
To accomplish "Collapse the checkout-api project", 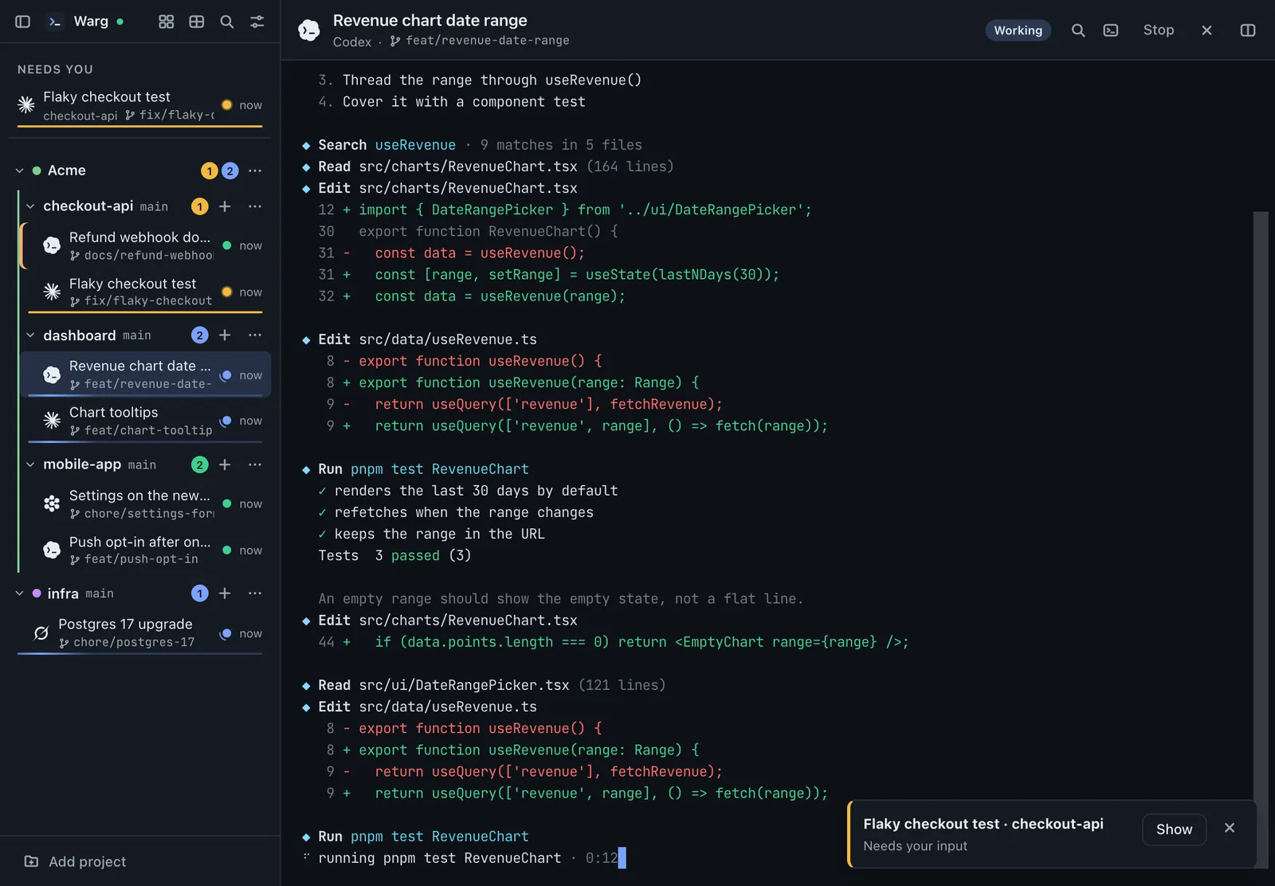I will click(x=30, y=206).
